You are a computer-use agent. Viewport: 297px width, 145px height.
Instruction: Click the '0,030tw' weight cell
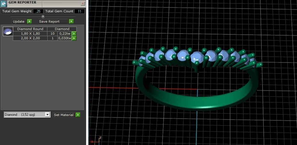[x=65, y=38]
